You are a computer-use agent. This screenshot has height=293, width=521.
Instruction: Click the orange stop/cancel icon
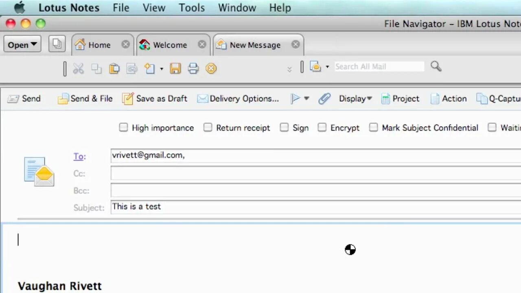pyautogui.click(x=211, y=68)
